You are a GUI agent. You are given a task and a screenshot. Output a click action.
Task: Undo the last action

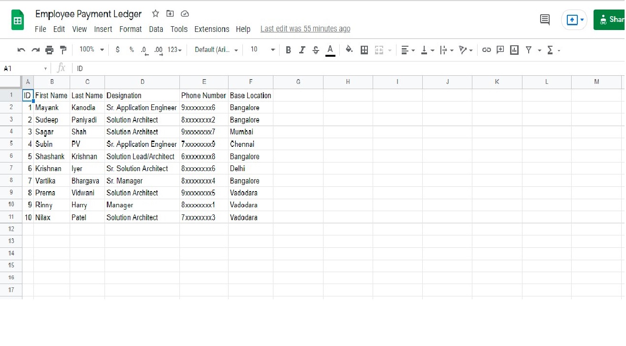coord(21,50)
